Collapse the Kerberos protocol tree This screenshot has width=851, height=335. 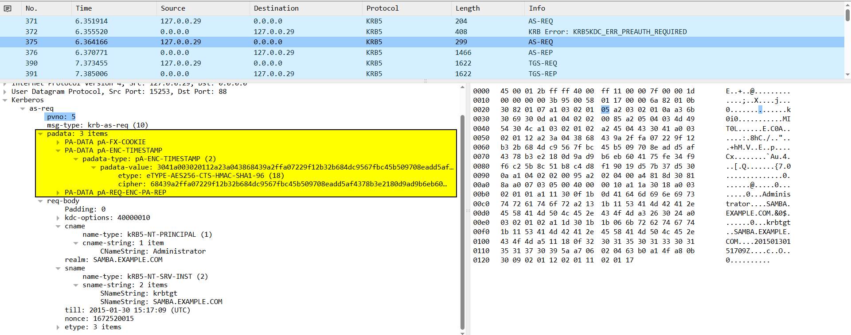(x=5, y=100)
